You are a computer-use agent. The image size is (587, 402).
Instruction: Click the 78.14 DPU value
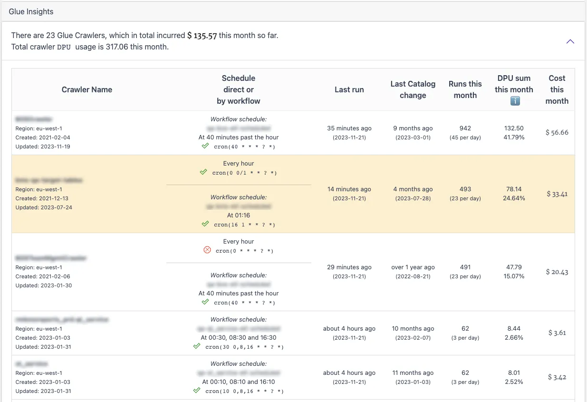(514, 189)
